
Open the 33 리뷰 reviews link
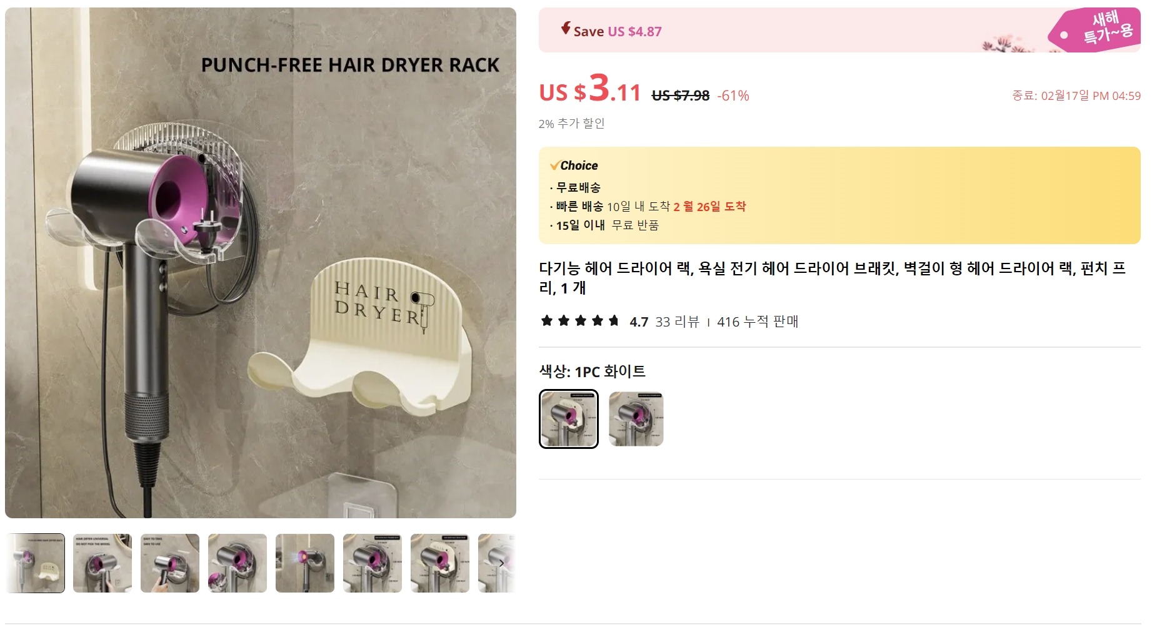(677, 322)
